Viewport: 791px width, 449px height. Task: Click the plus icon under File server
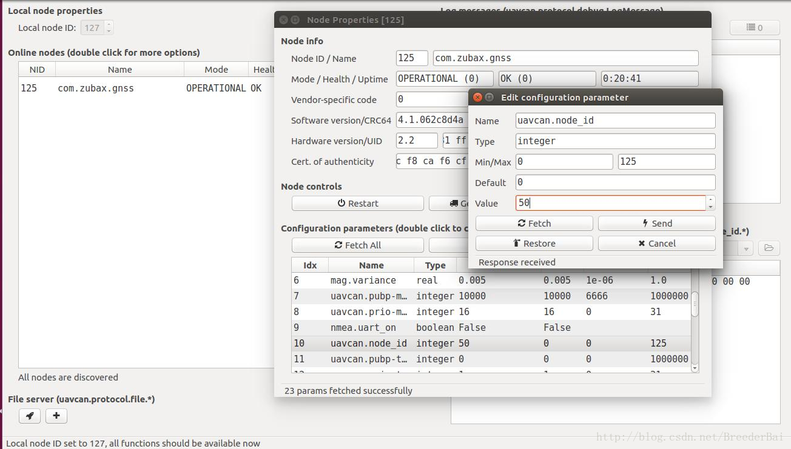click(x=56, y=416)
